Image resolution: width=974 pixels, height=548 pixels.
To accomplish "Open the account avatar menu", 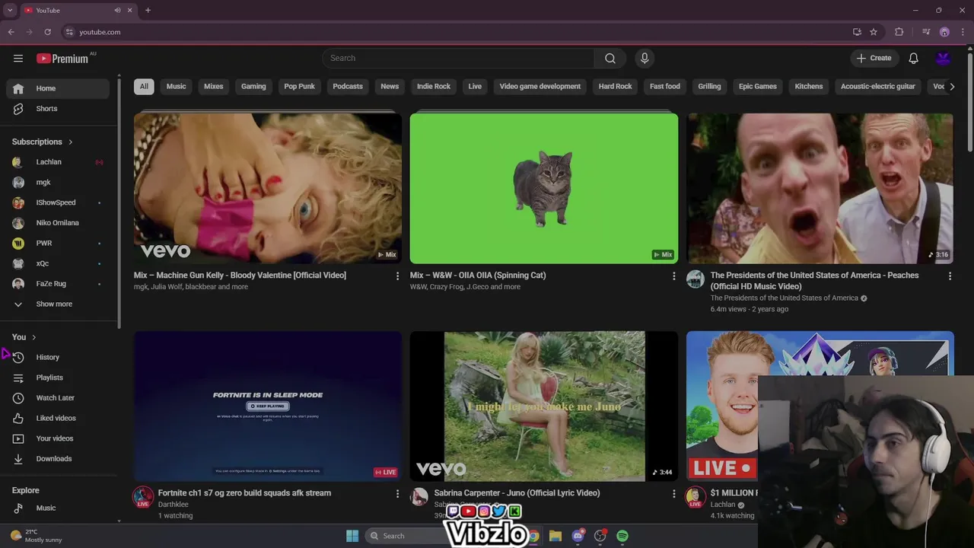I will point(943,58).
